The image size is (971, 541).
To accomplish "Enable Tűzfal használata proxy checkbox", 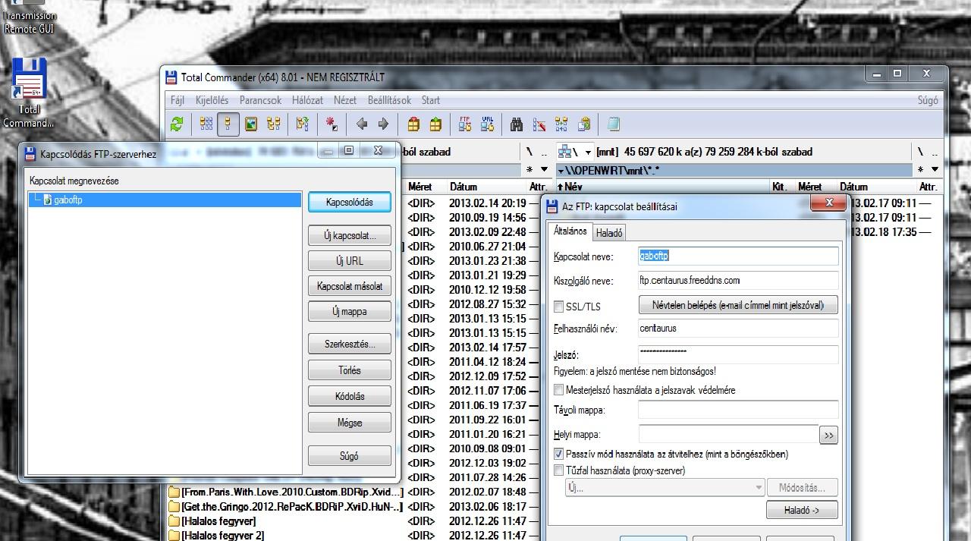I will pyautogui.click(x=559, y=470).
